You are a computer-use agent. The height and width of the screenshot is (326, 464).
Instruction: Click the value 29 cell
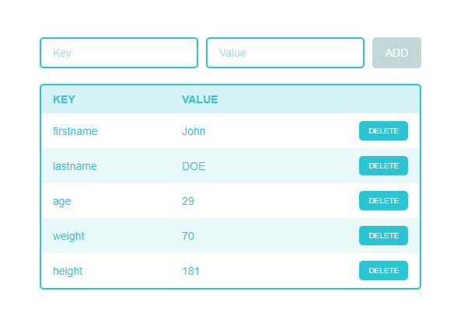pos(188,201)
